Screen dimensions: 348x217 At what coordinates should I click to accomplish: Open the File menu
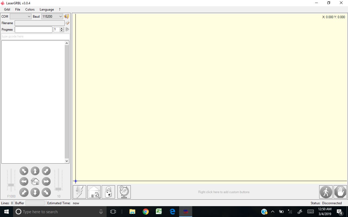pyautogui.click(x=18, y=9)
